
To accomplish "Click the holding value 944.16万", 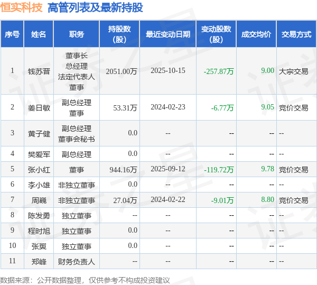I will click(x=123, y=170).
